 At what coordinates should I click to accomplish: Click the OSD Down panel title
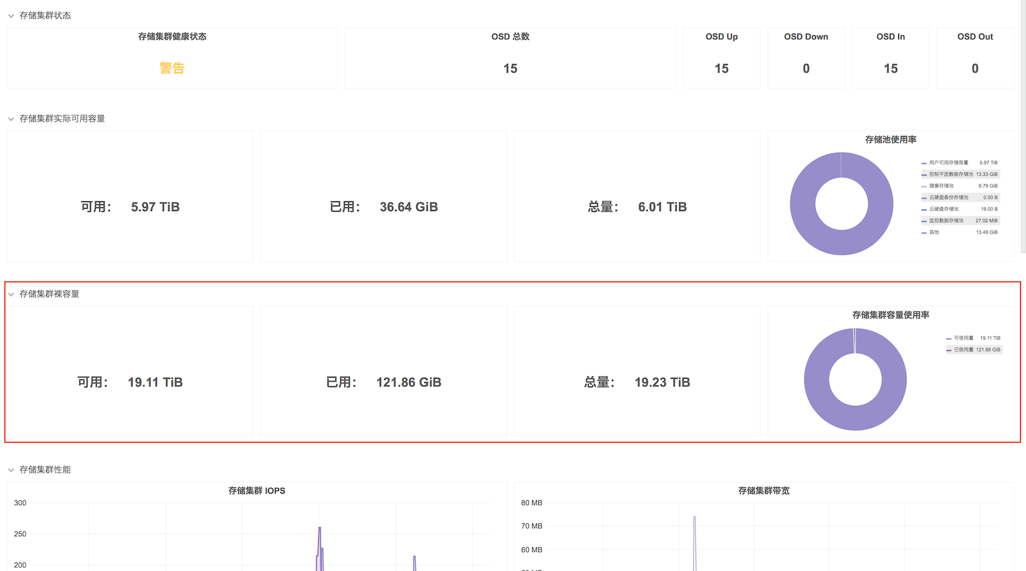coord(806,37)
